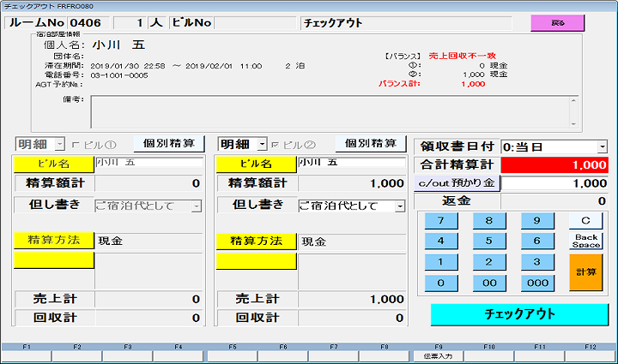Image resolution: width=618 pixels, height=364 pixels.
Task: Open the 明細 dropdown beside ビル②
Action: [262, 144]
